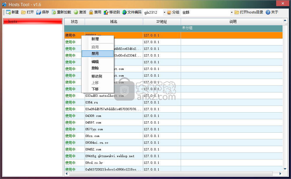Open a hosts file with 打开 icon
The width and height of the screenshot is (291, 179).
tap(23, 12)
